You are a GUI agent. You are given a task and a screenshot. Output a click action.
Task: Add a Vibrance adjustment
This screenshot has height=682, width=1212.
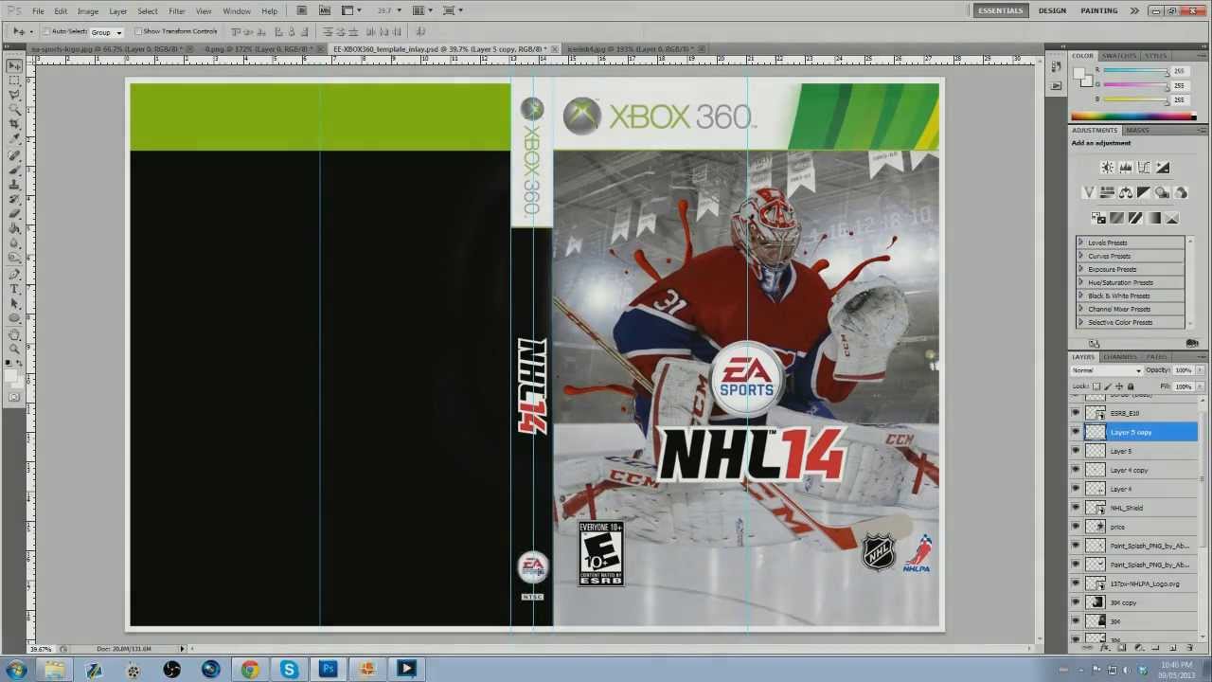1088,193
